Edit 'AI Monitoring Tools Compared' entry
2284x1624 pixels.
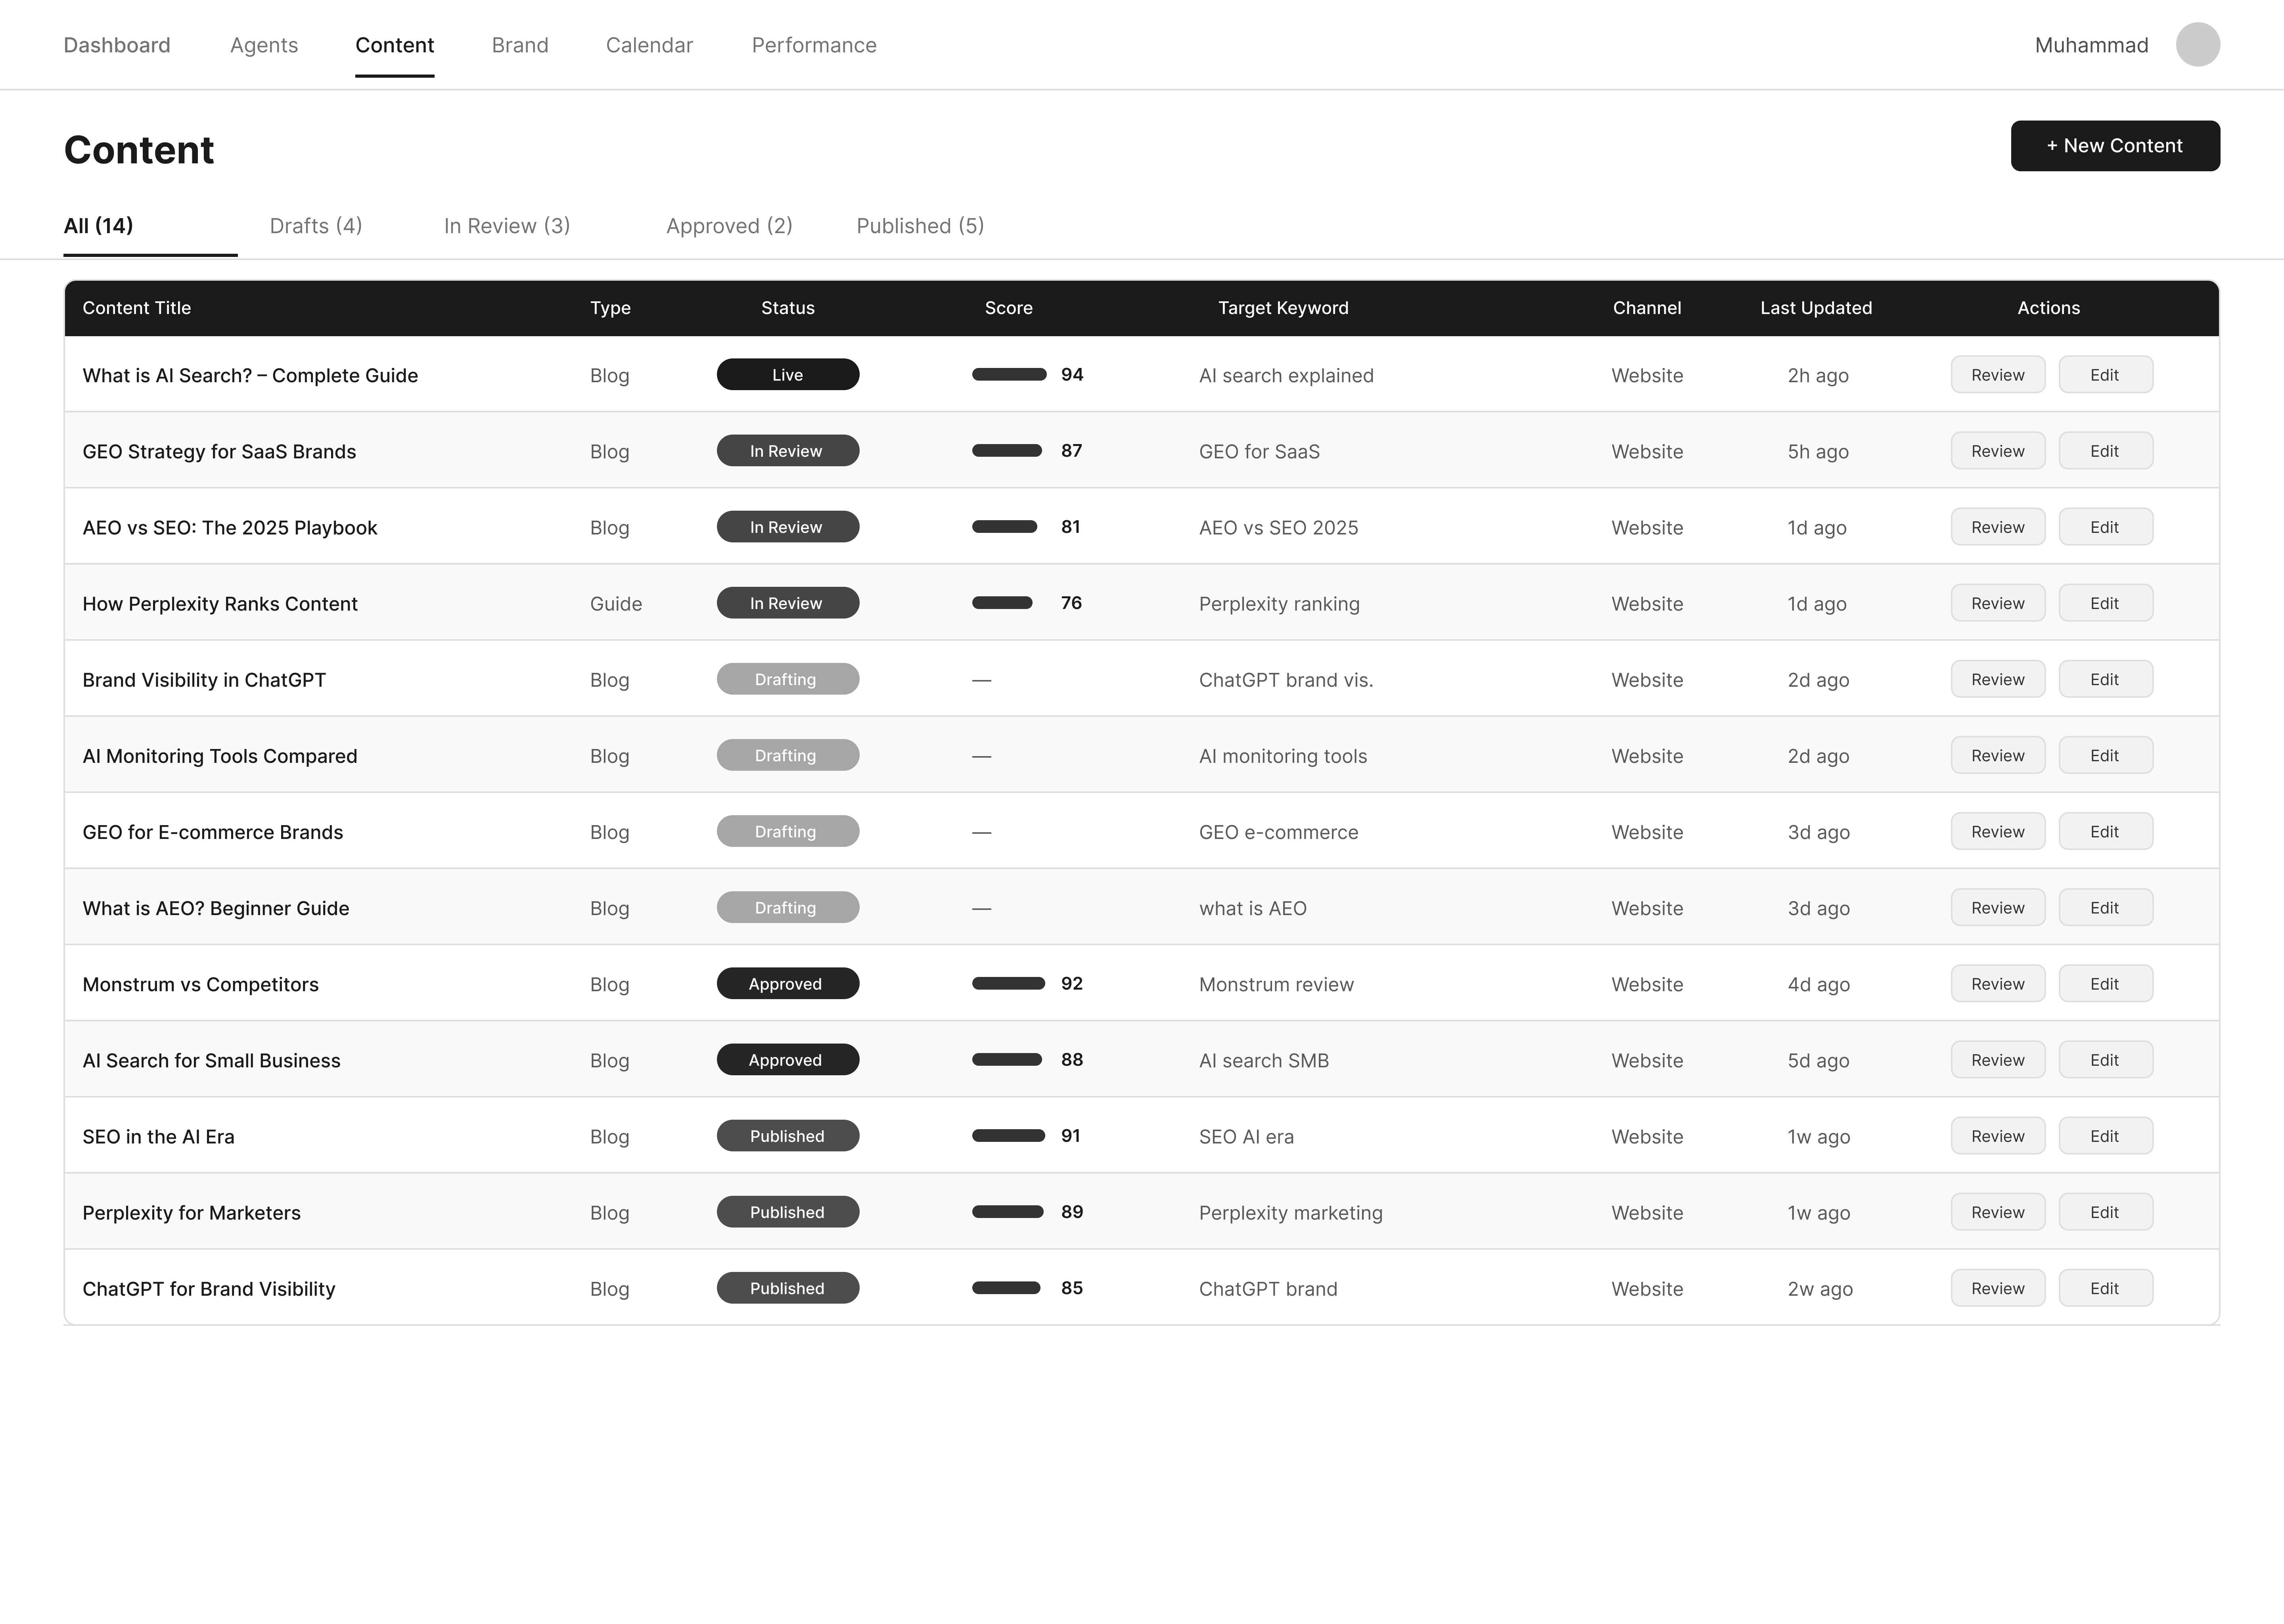[2105, 755]
